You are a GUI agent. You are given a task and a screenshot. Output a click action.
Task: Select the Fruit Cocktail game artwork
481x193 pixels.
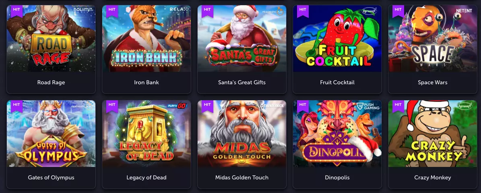pyautogui.click(x=337, y=39)
